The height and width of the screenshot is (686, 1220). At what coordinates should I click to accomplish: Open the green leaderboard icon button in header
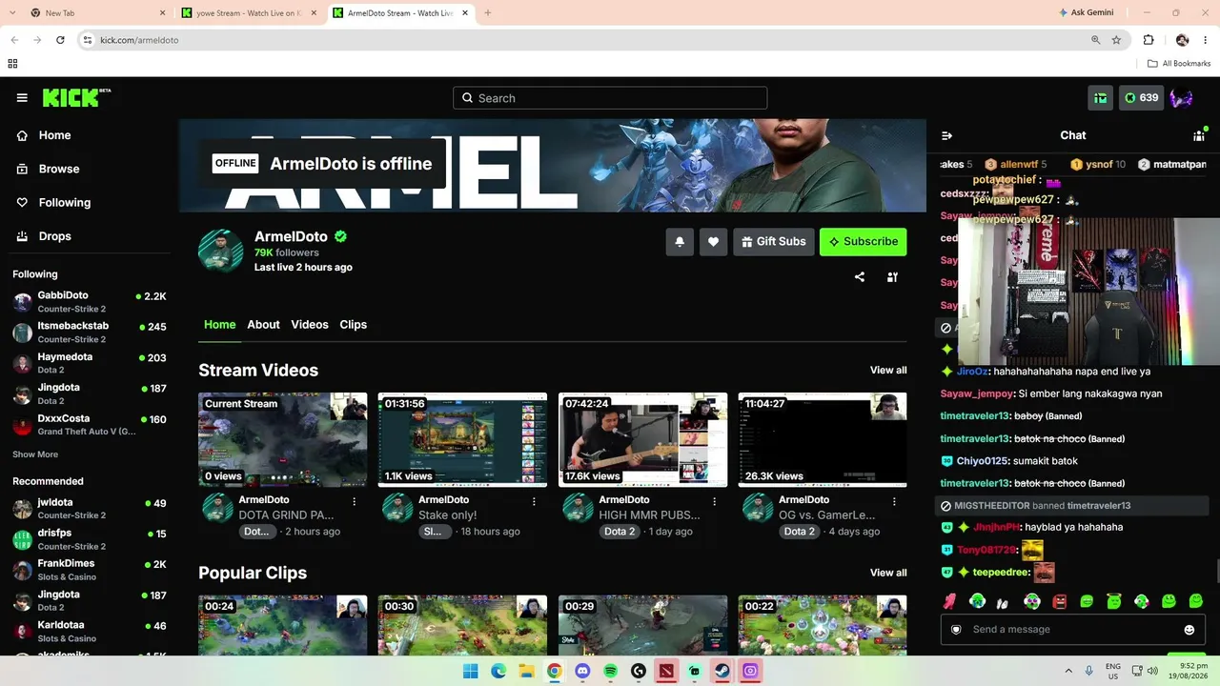tap(1101, 98)
